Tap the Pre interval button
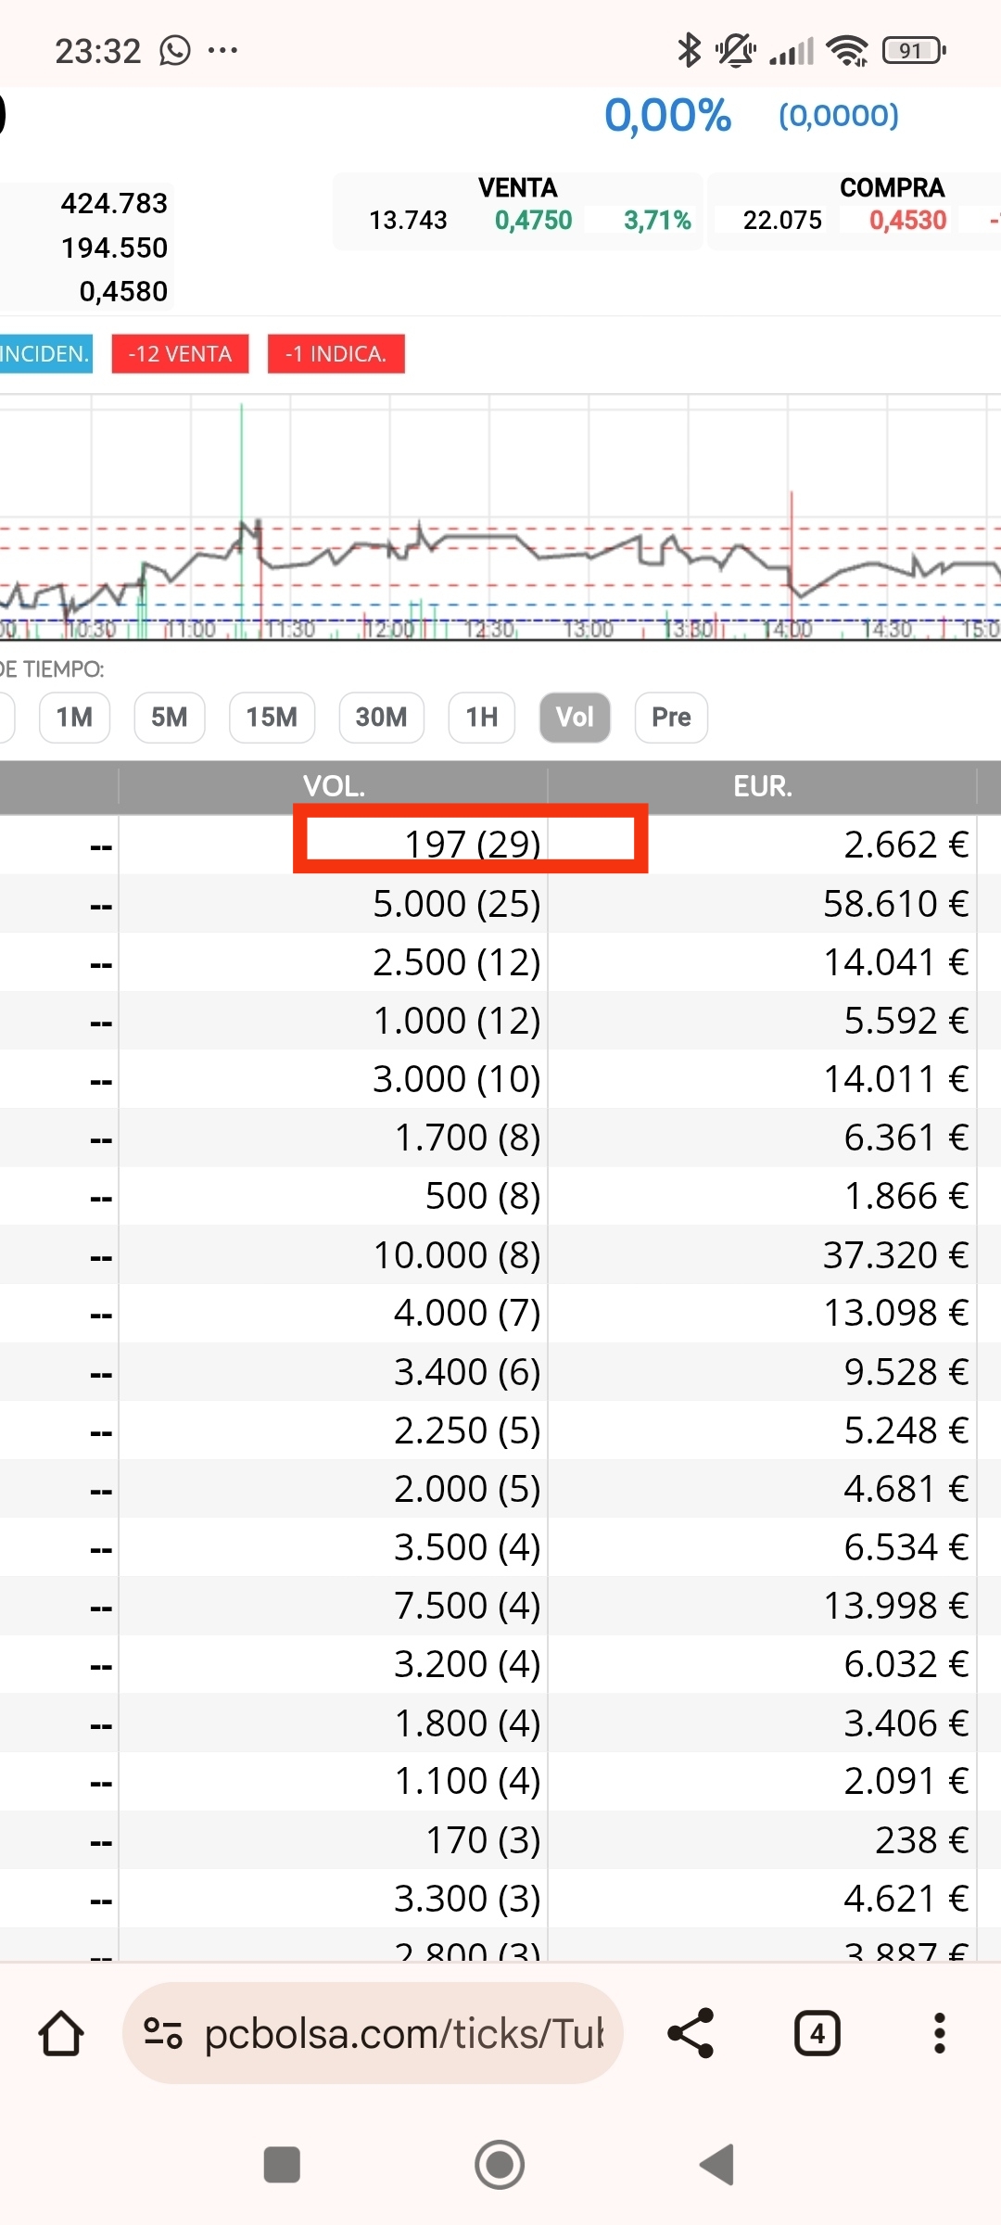This screenshot has height=2225, width=1001. [x=671, y=718]
